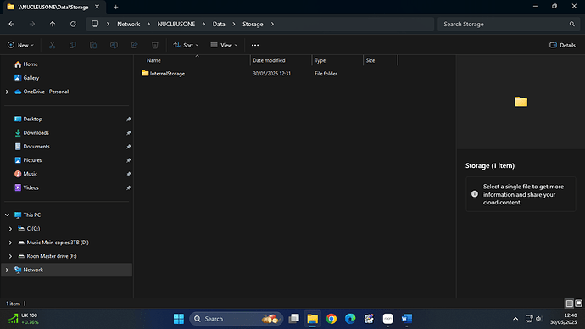The width and height of the screenshot is (585, 329).
Task: Show hidden system tray icons
Action: point(515,319)
